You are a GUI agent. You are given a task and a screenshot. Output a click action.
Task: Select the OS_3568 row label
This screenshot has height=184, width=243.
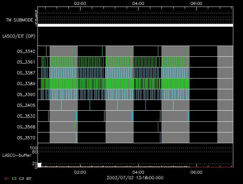coord(26,127)
